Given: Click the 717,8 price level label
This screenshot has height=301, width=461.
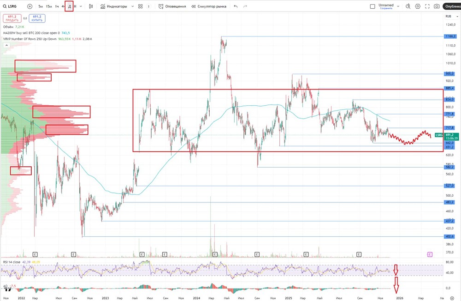Looking at the screenshot, I should tap(450, 128).
